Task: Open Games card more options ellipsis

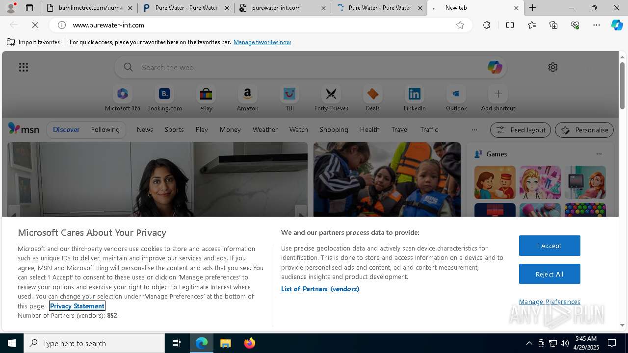Action: 599,154
